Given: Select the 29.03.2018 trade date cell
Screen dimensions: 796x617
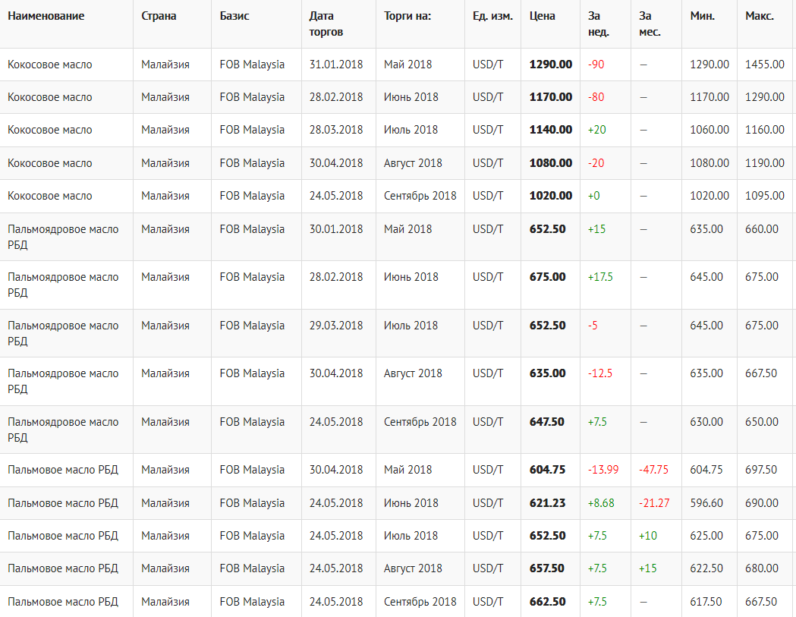Looking at the screenshot, I should (336, 326).
